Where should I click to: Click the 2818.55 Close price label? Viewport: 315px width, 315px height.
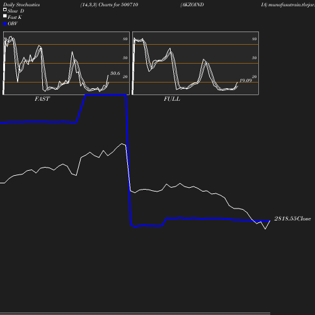click(292, 219)
